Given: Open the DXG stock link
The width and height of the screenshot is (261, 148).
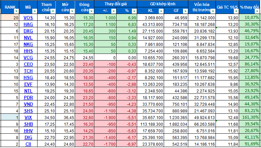Looking at the screenshot, I should coord(28,31).
